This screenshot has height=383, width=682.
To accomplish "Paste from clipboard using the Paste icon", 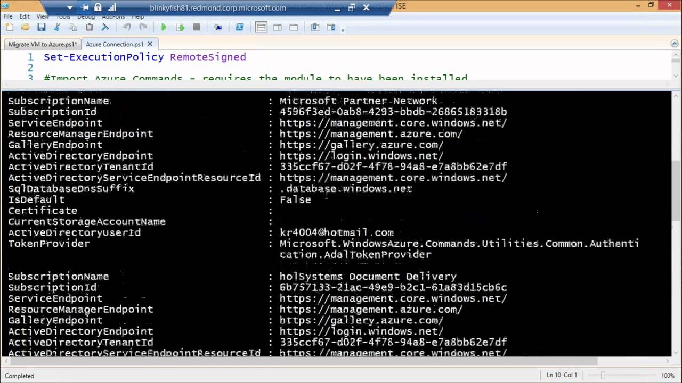I will click(89, 27).
